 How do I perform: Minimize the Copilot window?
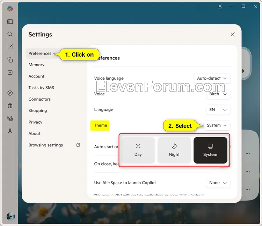pos(231,6)
